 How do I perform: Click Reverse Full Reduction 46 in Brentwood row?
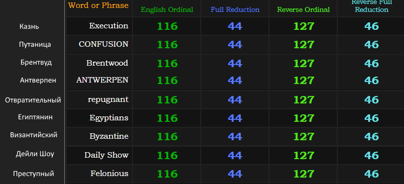372,64
